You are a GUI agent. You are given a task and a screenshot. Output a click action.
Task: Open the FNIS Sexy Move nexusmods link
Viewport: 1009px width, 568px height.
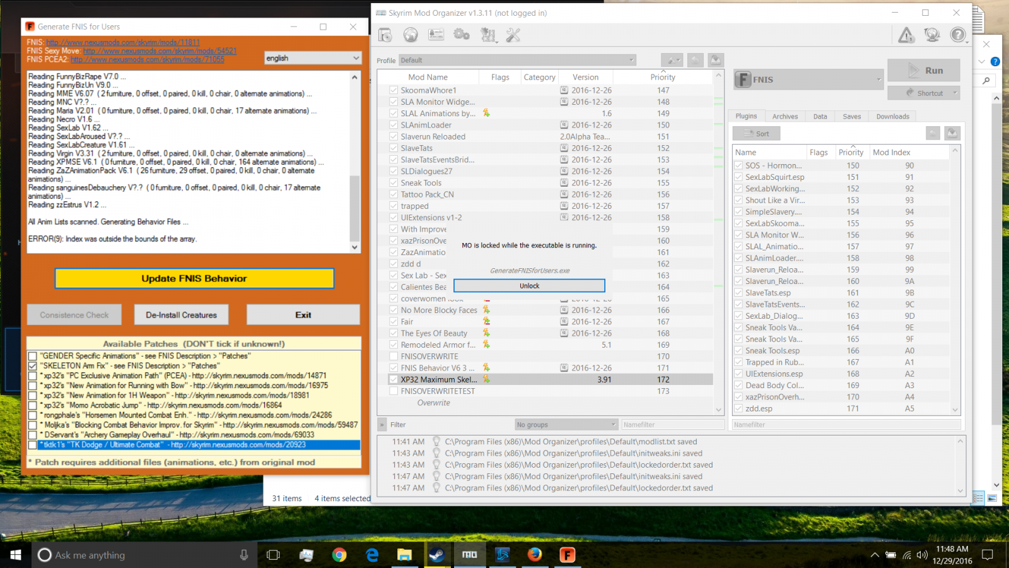160,51
